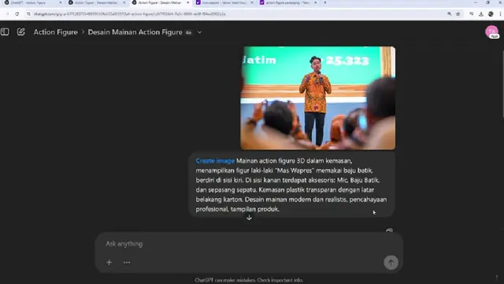Click the 4o model label beside the title
The height and width of the screenshot is (284, 504).
pos(188,32)
